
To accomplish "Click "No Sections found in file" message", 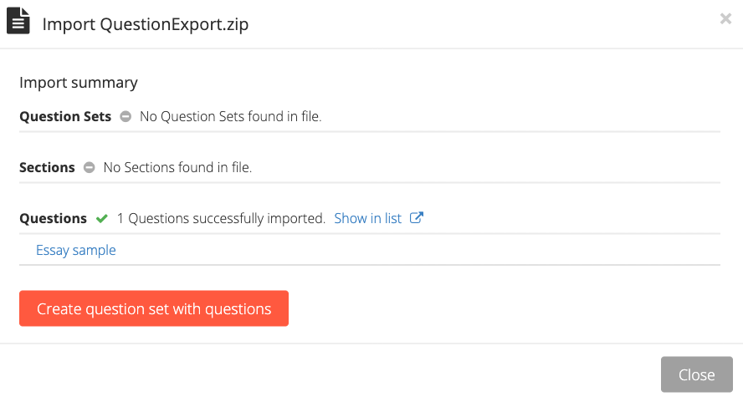I will click(177, 168).
